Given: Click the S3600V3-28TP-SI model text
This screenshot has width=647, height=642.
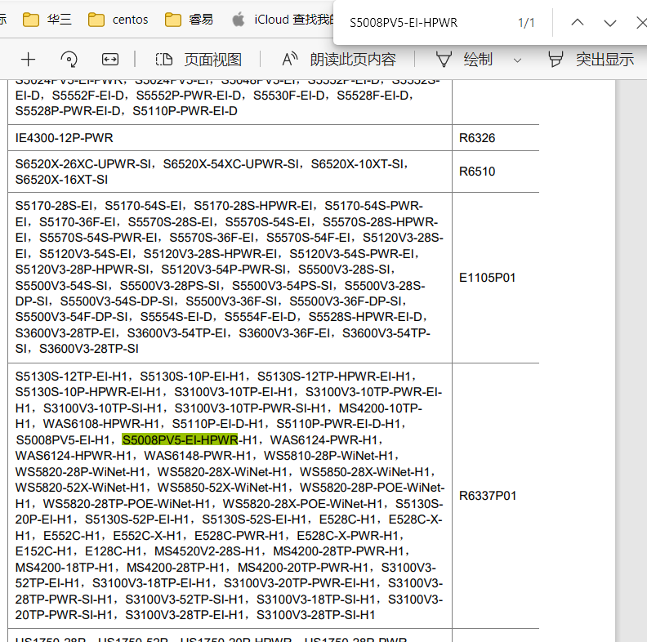Looking at the screenshot, I should click(89, 349).
